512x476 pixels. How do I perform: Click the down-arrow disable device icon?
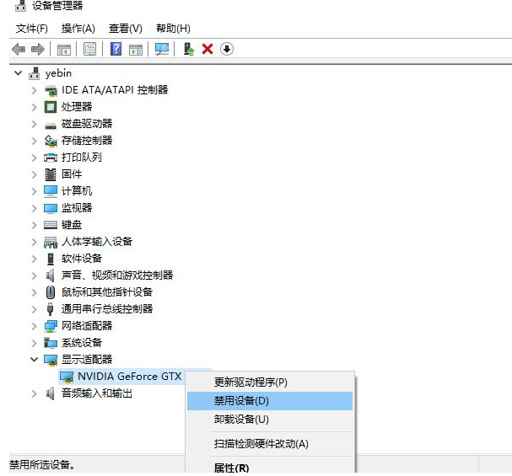pyautogui.click(x=227, y=49)
